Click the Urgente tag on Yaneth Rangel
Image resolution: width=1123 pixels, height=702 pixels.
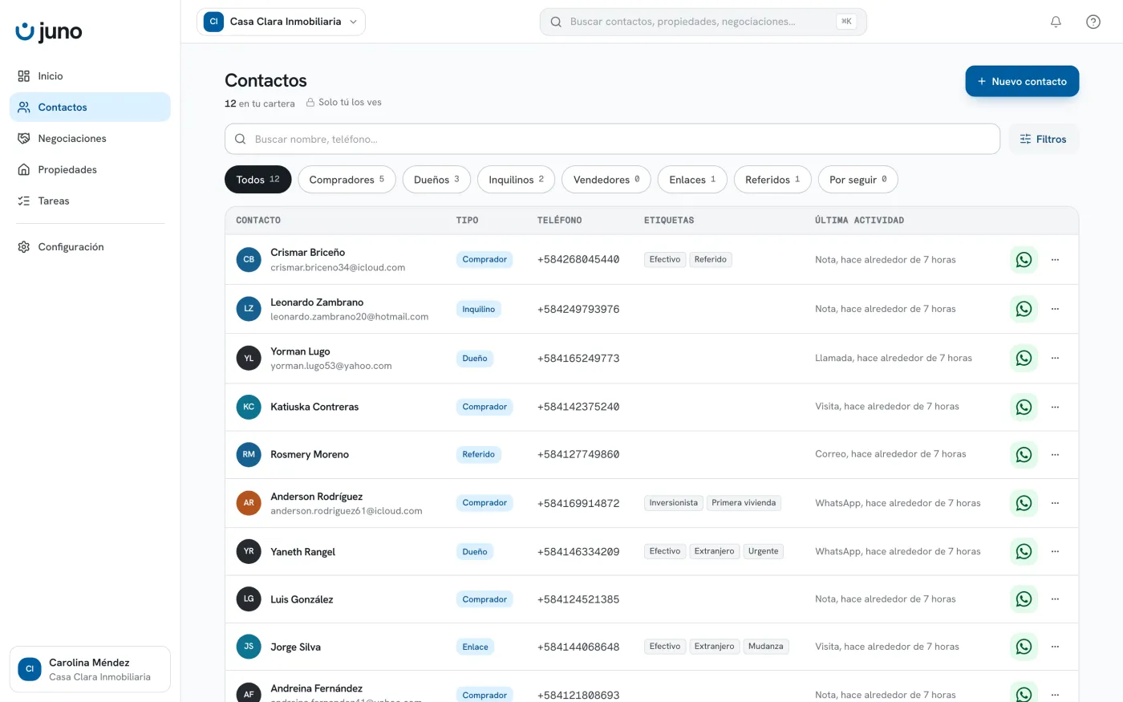pyautogui.click(x=764, y=551)
